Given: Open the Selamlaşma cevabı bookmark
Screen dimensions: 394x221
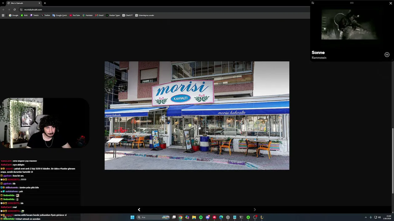Looking at the screenshot, I should click(145, 15).
